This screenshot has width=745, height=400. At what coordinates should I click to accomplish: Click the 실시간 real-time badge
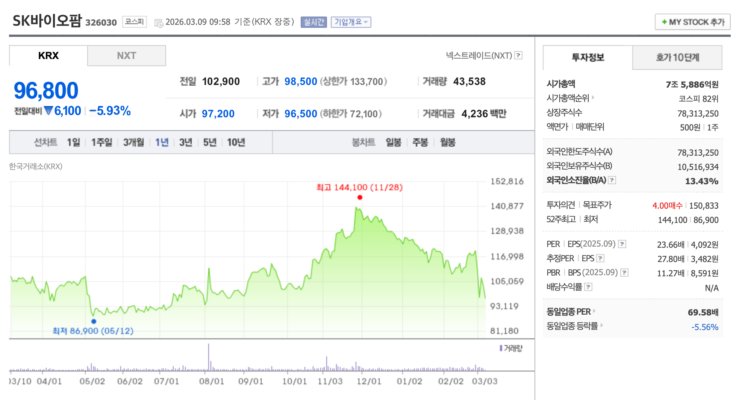(x=314, y=22)
